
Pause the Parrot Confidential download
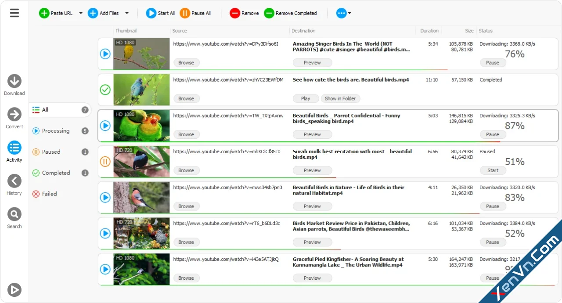[493, 135]
